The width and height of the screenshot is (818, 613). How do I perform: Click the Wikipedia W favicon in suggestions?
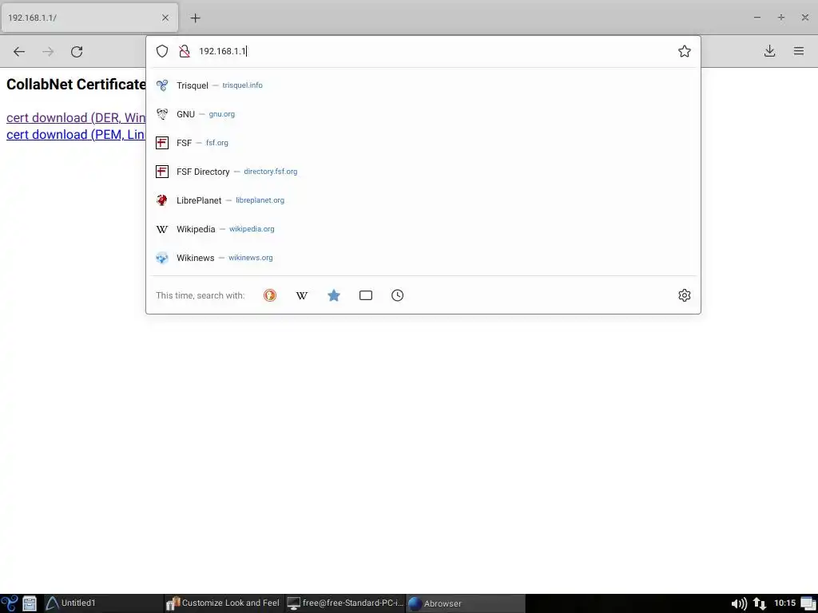click(162, 229)
